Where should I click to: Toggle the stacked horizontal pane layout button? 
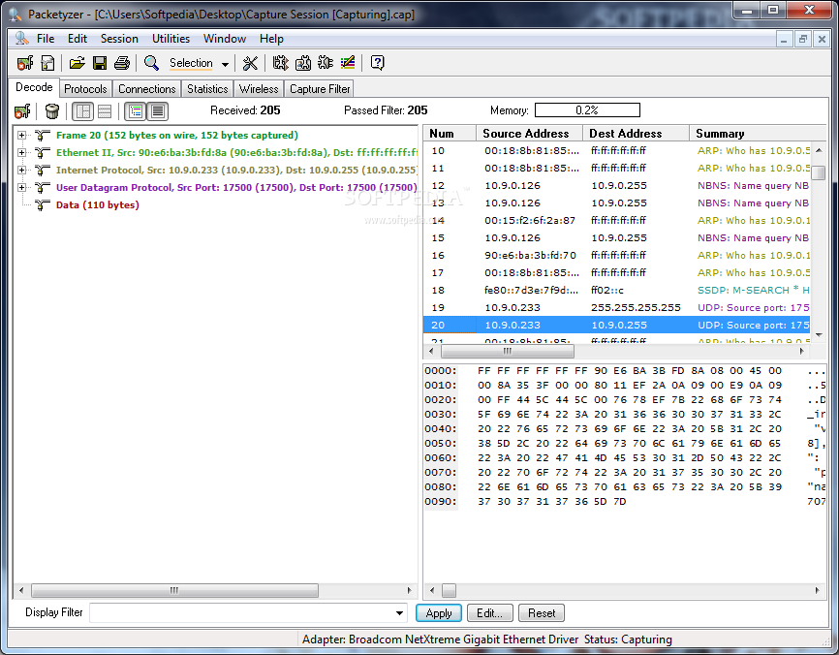coord(105,111)
